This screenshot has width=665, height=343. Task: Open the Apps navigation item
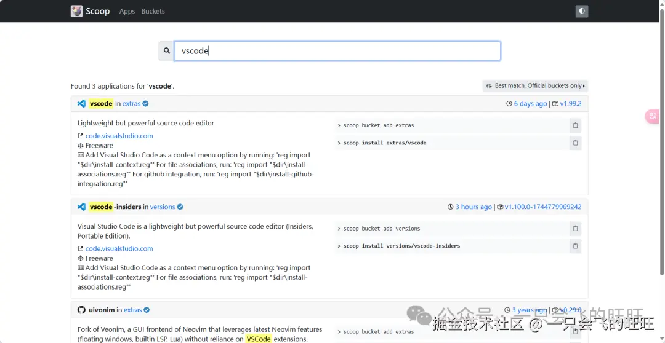click(127, 11)
